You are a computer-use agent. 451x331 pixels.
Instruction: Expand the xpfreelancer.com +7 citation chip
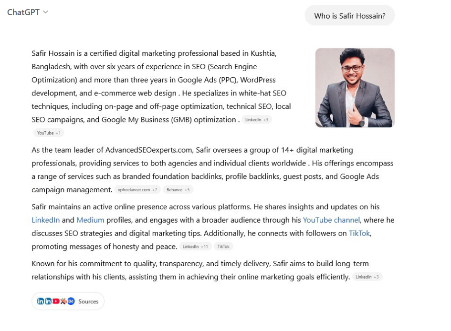click(x=137, y=190)
